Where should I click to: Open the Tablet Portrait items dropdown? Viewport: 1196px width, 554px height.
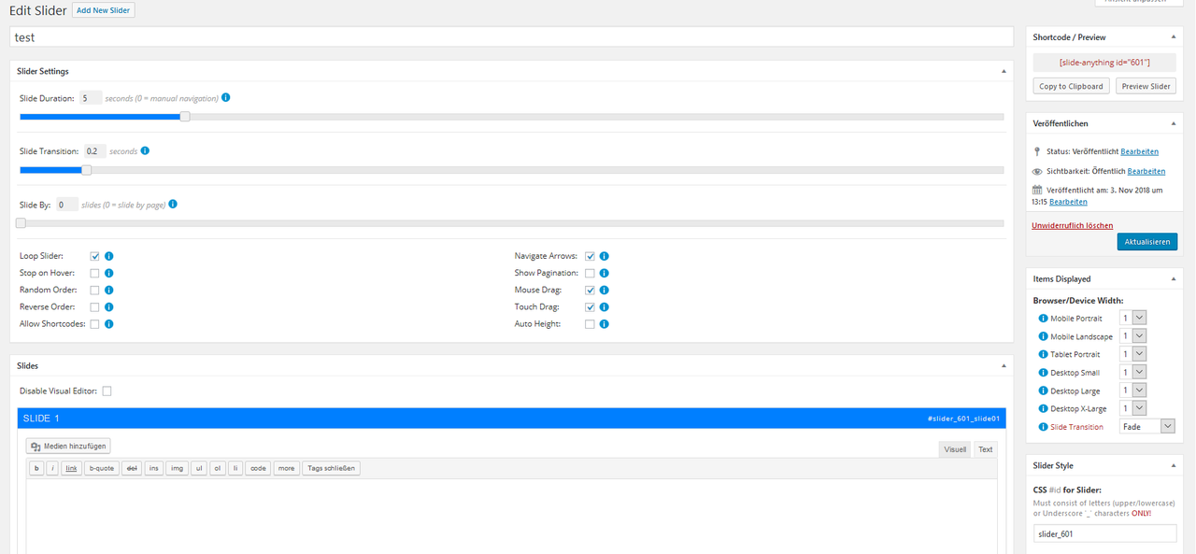point(1133,353)
